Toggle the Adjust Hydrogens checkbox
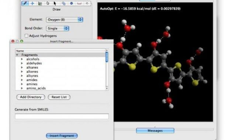The width and height of the screenshot is (225, 140). coord(27,36)
